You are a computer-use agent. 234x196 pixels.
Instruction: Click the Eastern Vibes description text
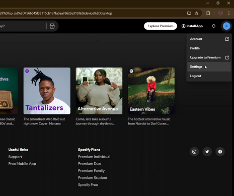coord(149,121)
